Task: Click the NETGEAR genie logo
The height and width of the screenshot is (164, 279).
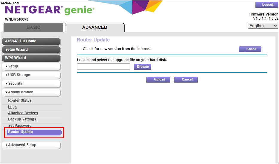Action: point(50,10)
